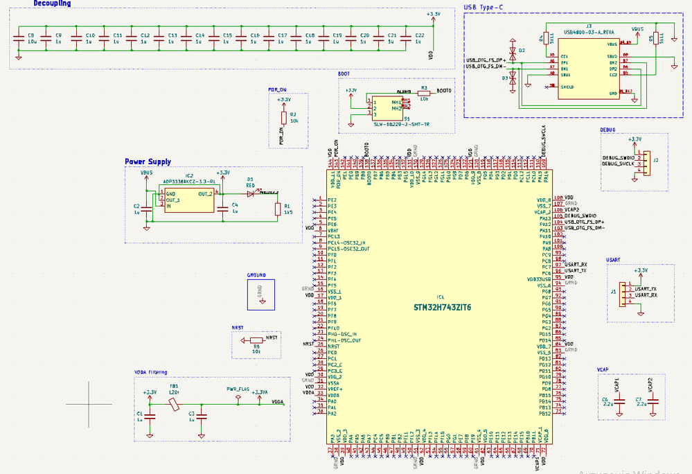
Task: Select capacitor C6 2.2u in VCAP block
Action: 620,402
